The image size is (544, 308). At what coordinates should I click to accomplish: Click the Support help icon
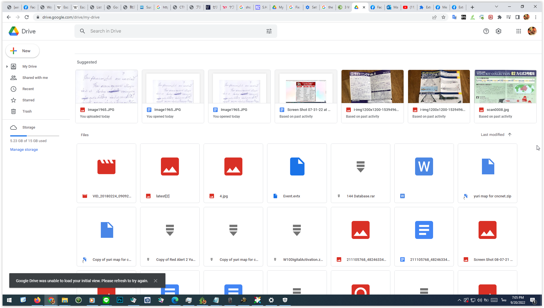(486, 31)
